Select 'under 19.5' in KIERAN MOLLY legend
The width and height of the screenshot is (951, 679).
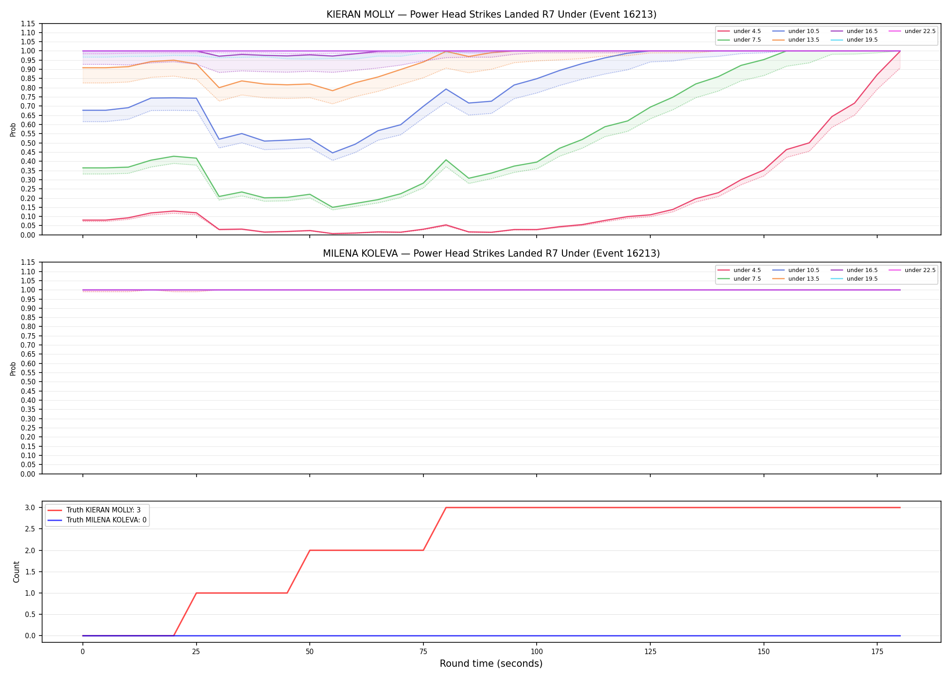pos(855,40)
